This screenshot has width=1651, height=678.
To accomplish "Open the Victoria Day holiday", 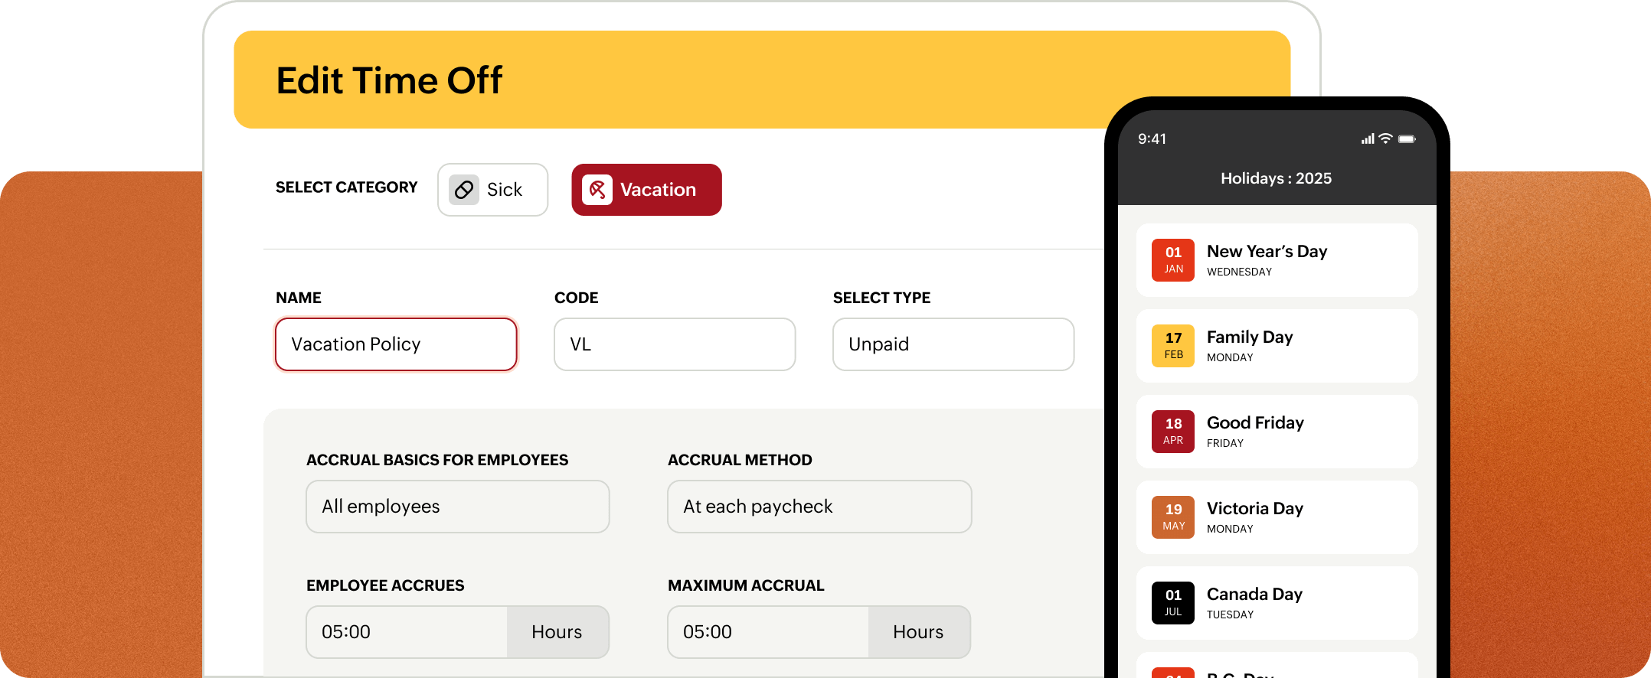I will (x=1277, y=517).
